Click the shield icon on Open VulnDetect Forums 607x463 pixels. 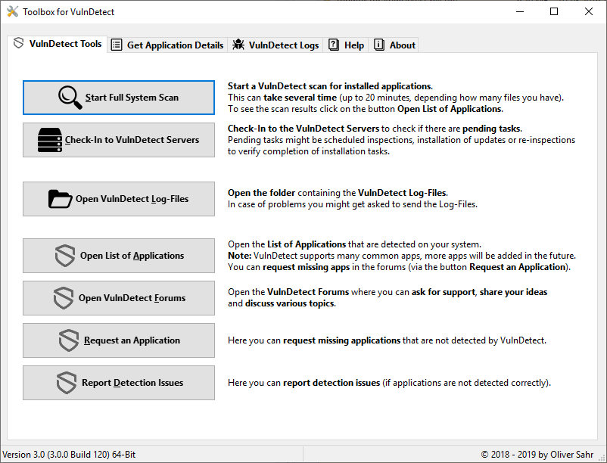tap(64, 298)
